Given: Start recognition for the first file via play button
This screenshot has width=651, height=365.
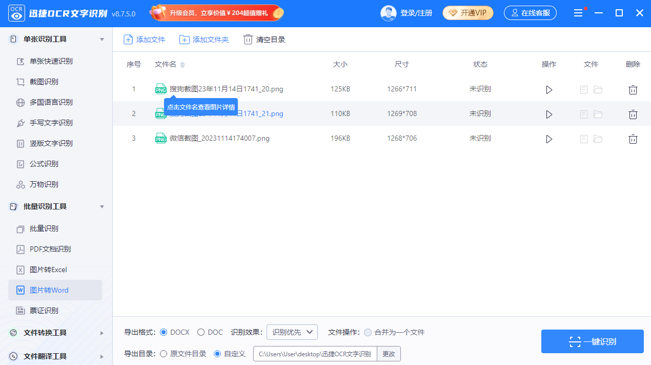Looking at the screenshot, I should (549, 89).
